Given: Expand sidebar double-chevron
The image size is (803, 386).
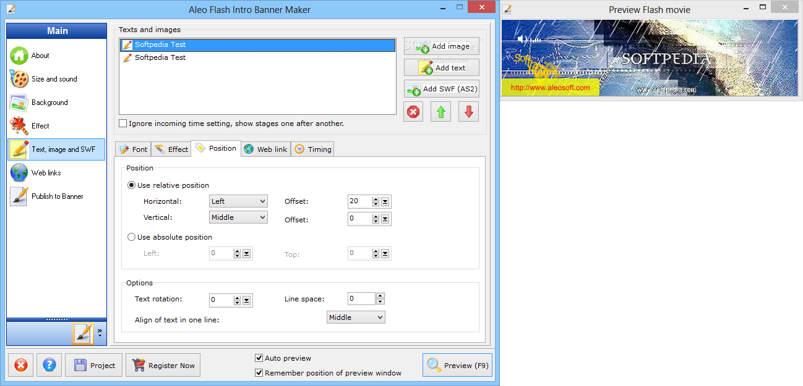Looking at the screenshot, I should [100, 332].
